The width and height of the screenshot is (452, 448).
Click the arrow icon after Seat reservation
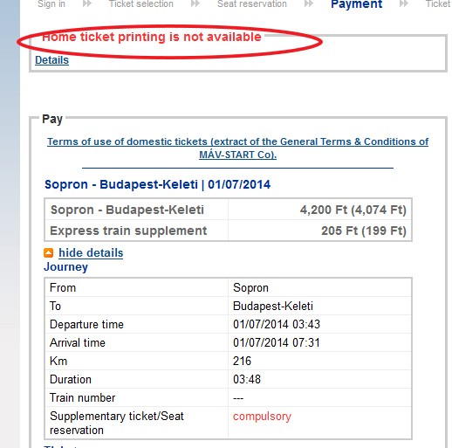309,3
